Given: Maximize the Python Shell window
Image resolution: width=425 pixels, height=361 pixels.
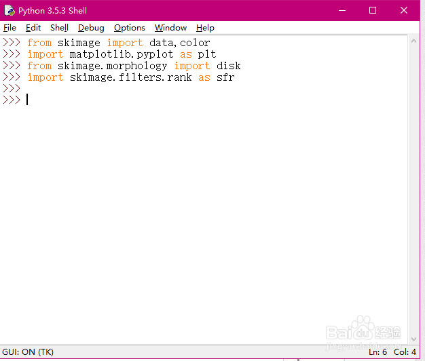Looking at the screenshot, I should pos(373,11).
